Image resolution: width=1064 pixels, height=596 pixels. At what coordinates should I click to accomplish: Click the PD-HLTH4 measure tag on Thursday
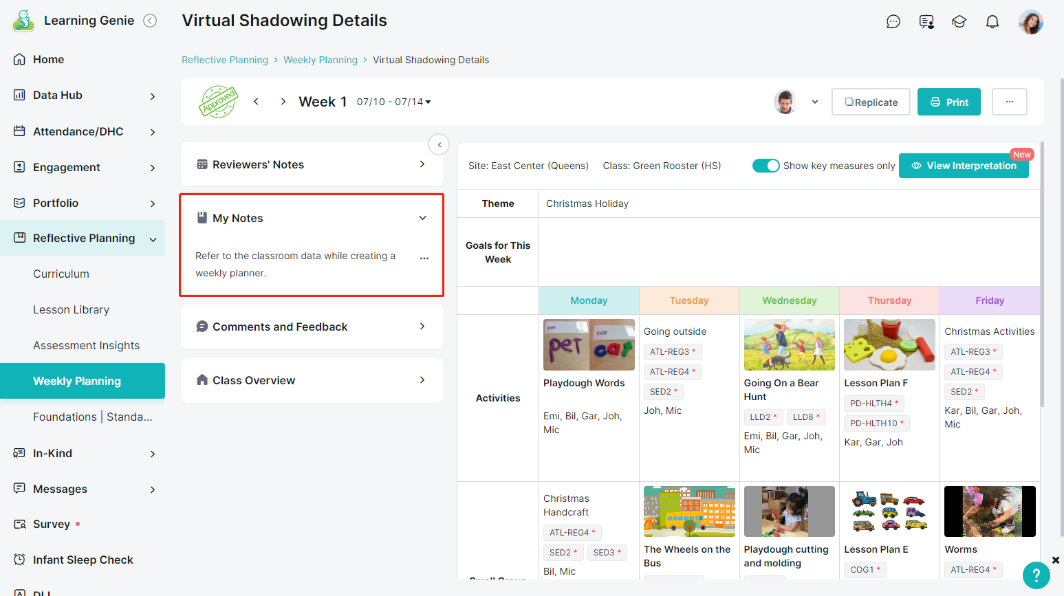click(874, 403)
